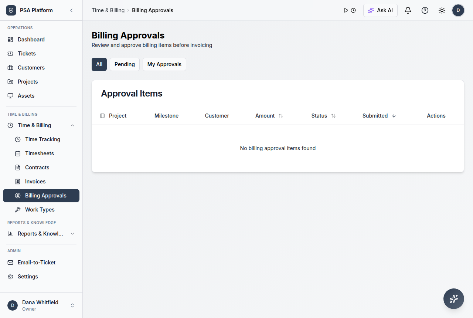Click the Approval Items heading
473x318 pixels.
[132, 94]
